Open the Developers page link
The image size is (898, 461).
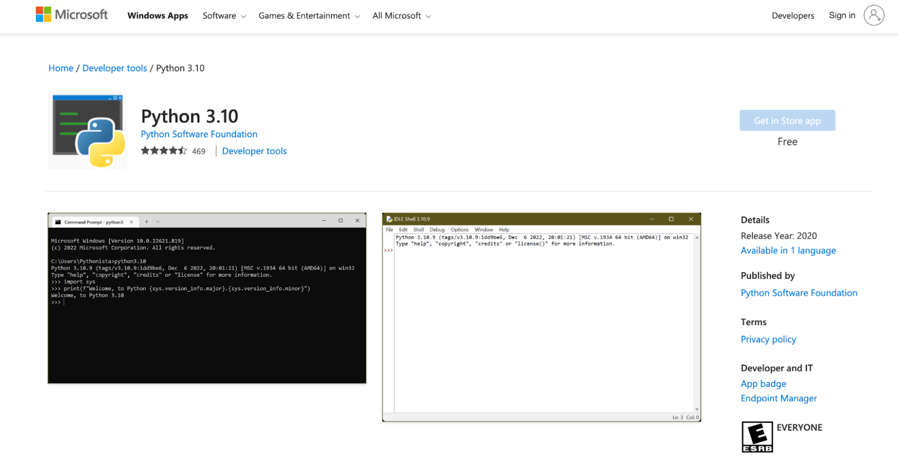pos(792,16)
